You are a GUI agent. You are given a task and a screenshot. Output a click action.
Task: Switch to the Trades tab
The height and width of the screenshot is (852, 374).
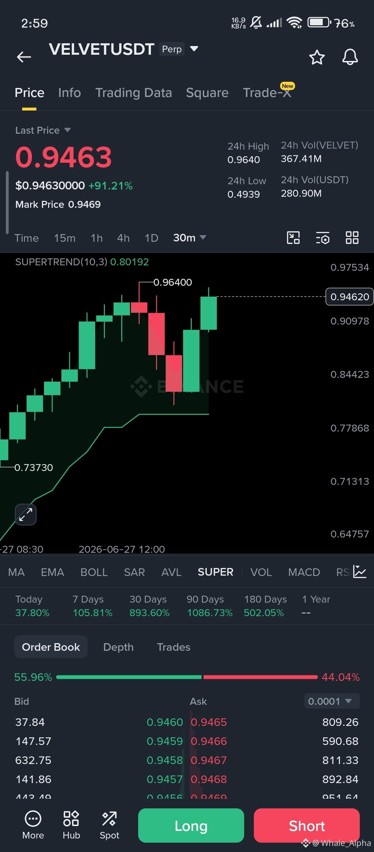point(174,647)
